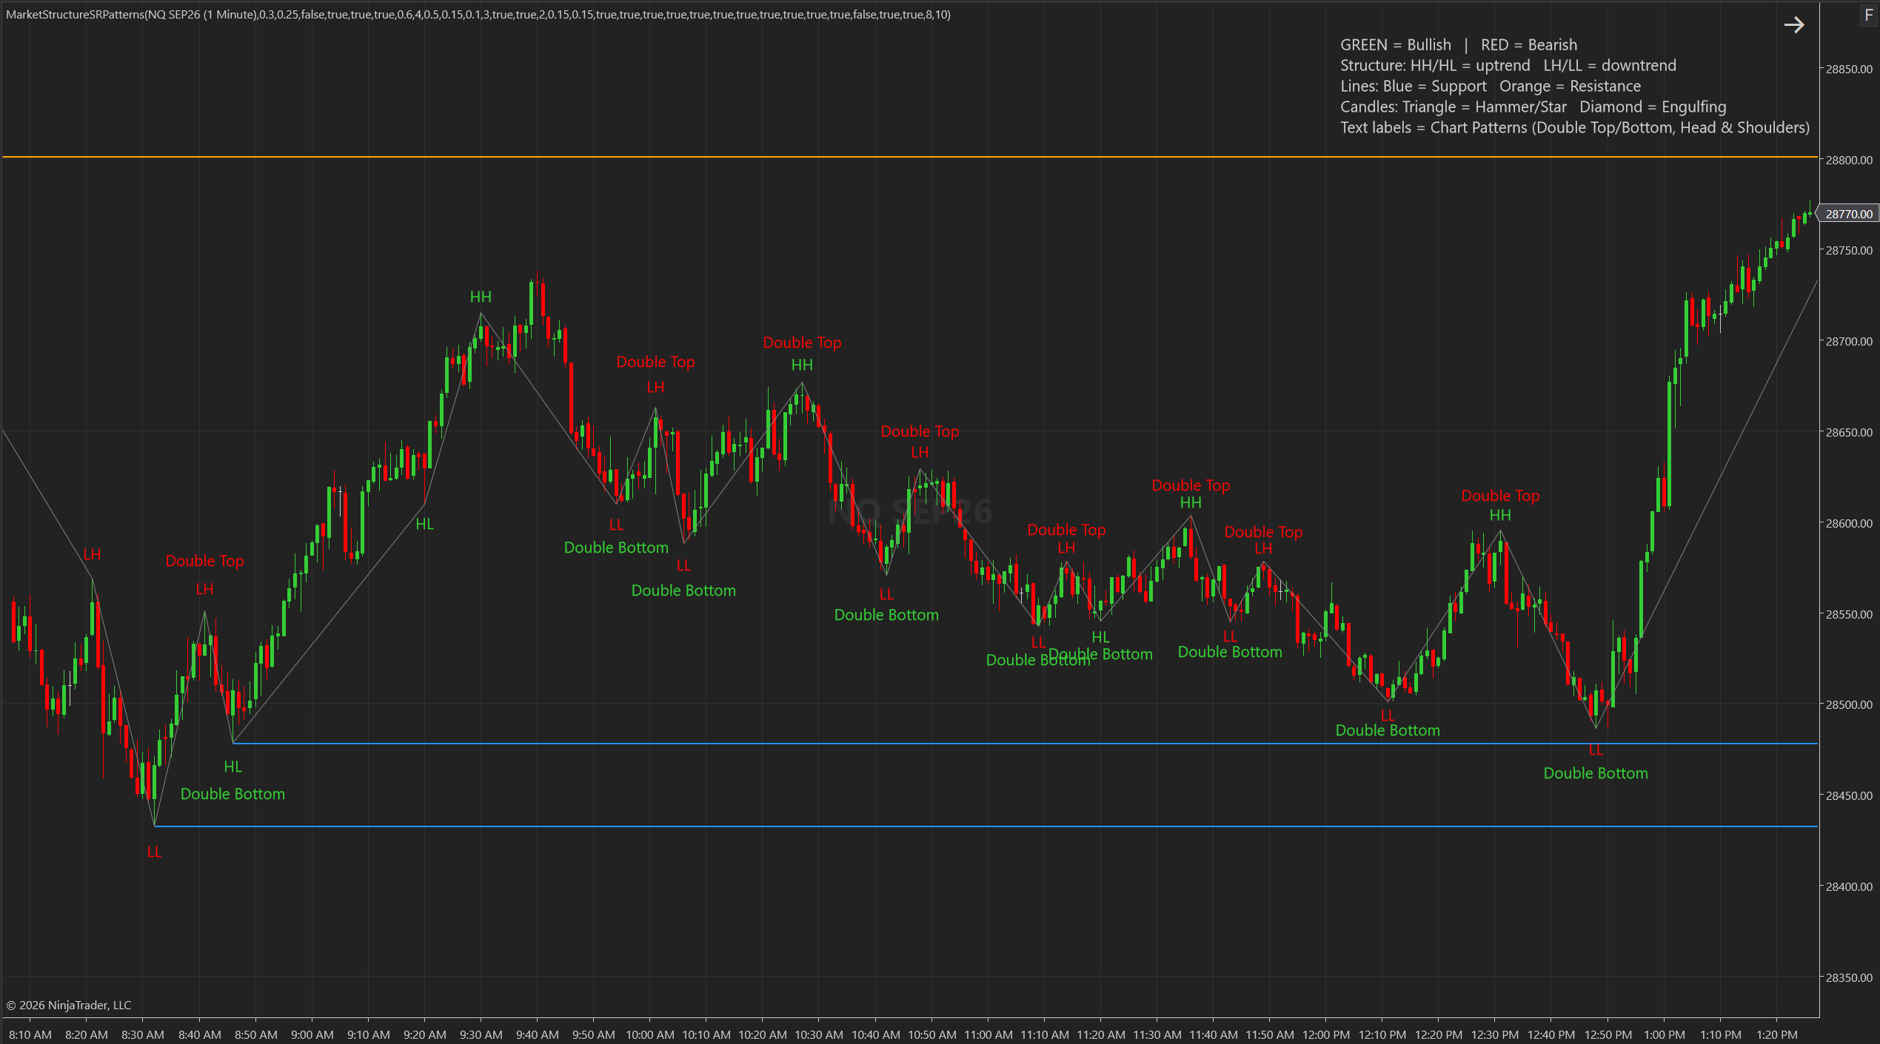Click the 8:10 AM time axis label
Image resolution: width=1880 pixels, height=1044 pixels.
click(x=30, y=1034)
